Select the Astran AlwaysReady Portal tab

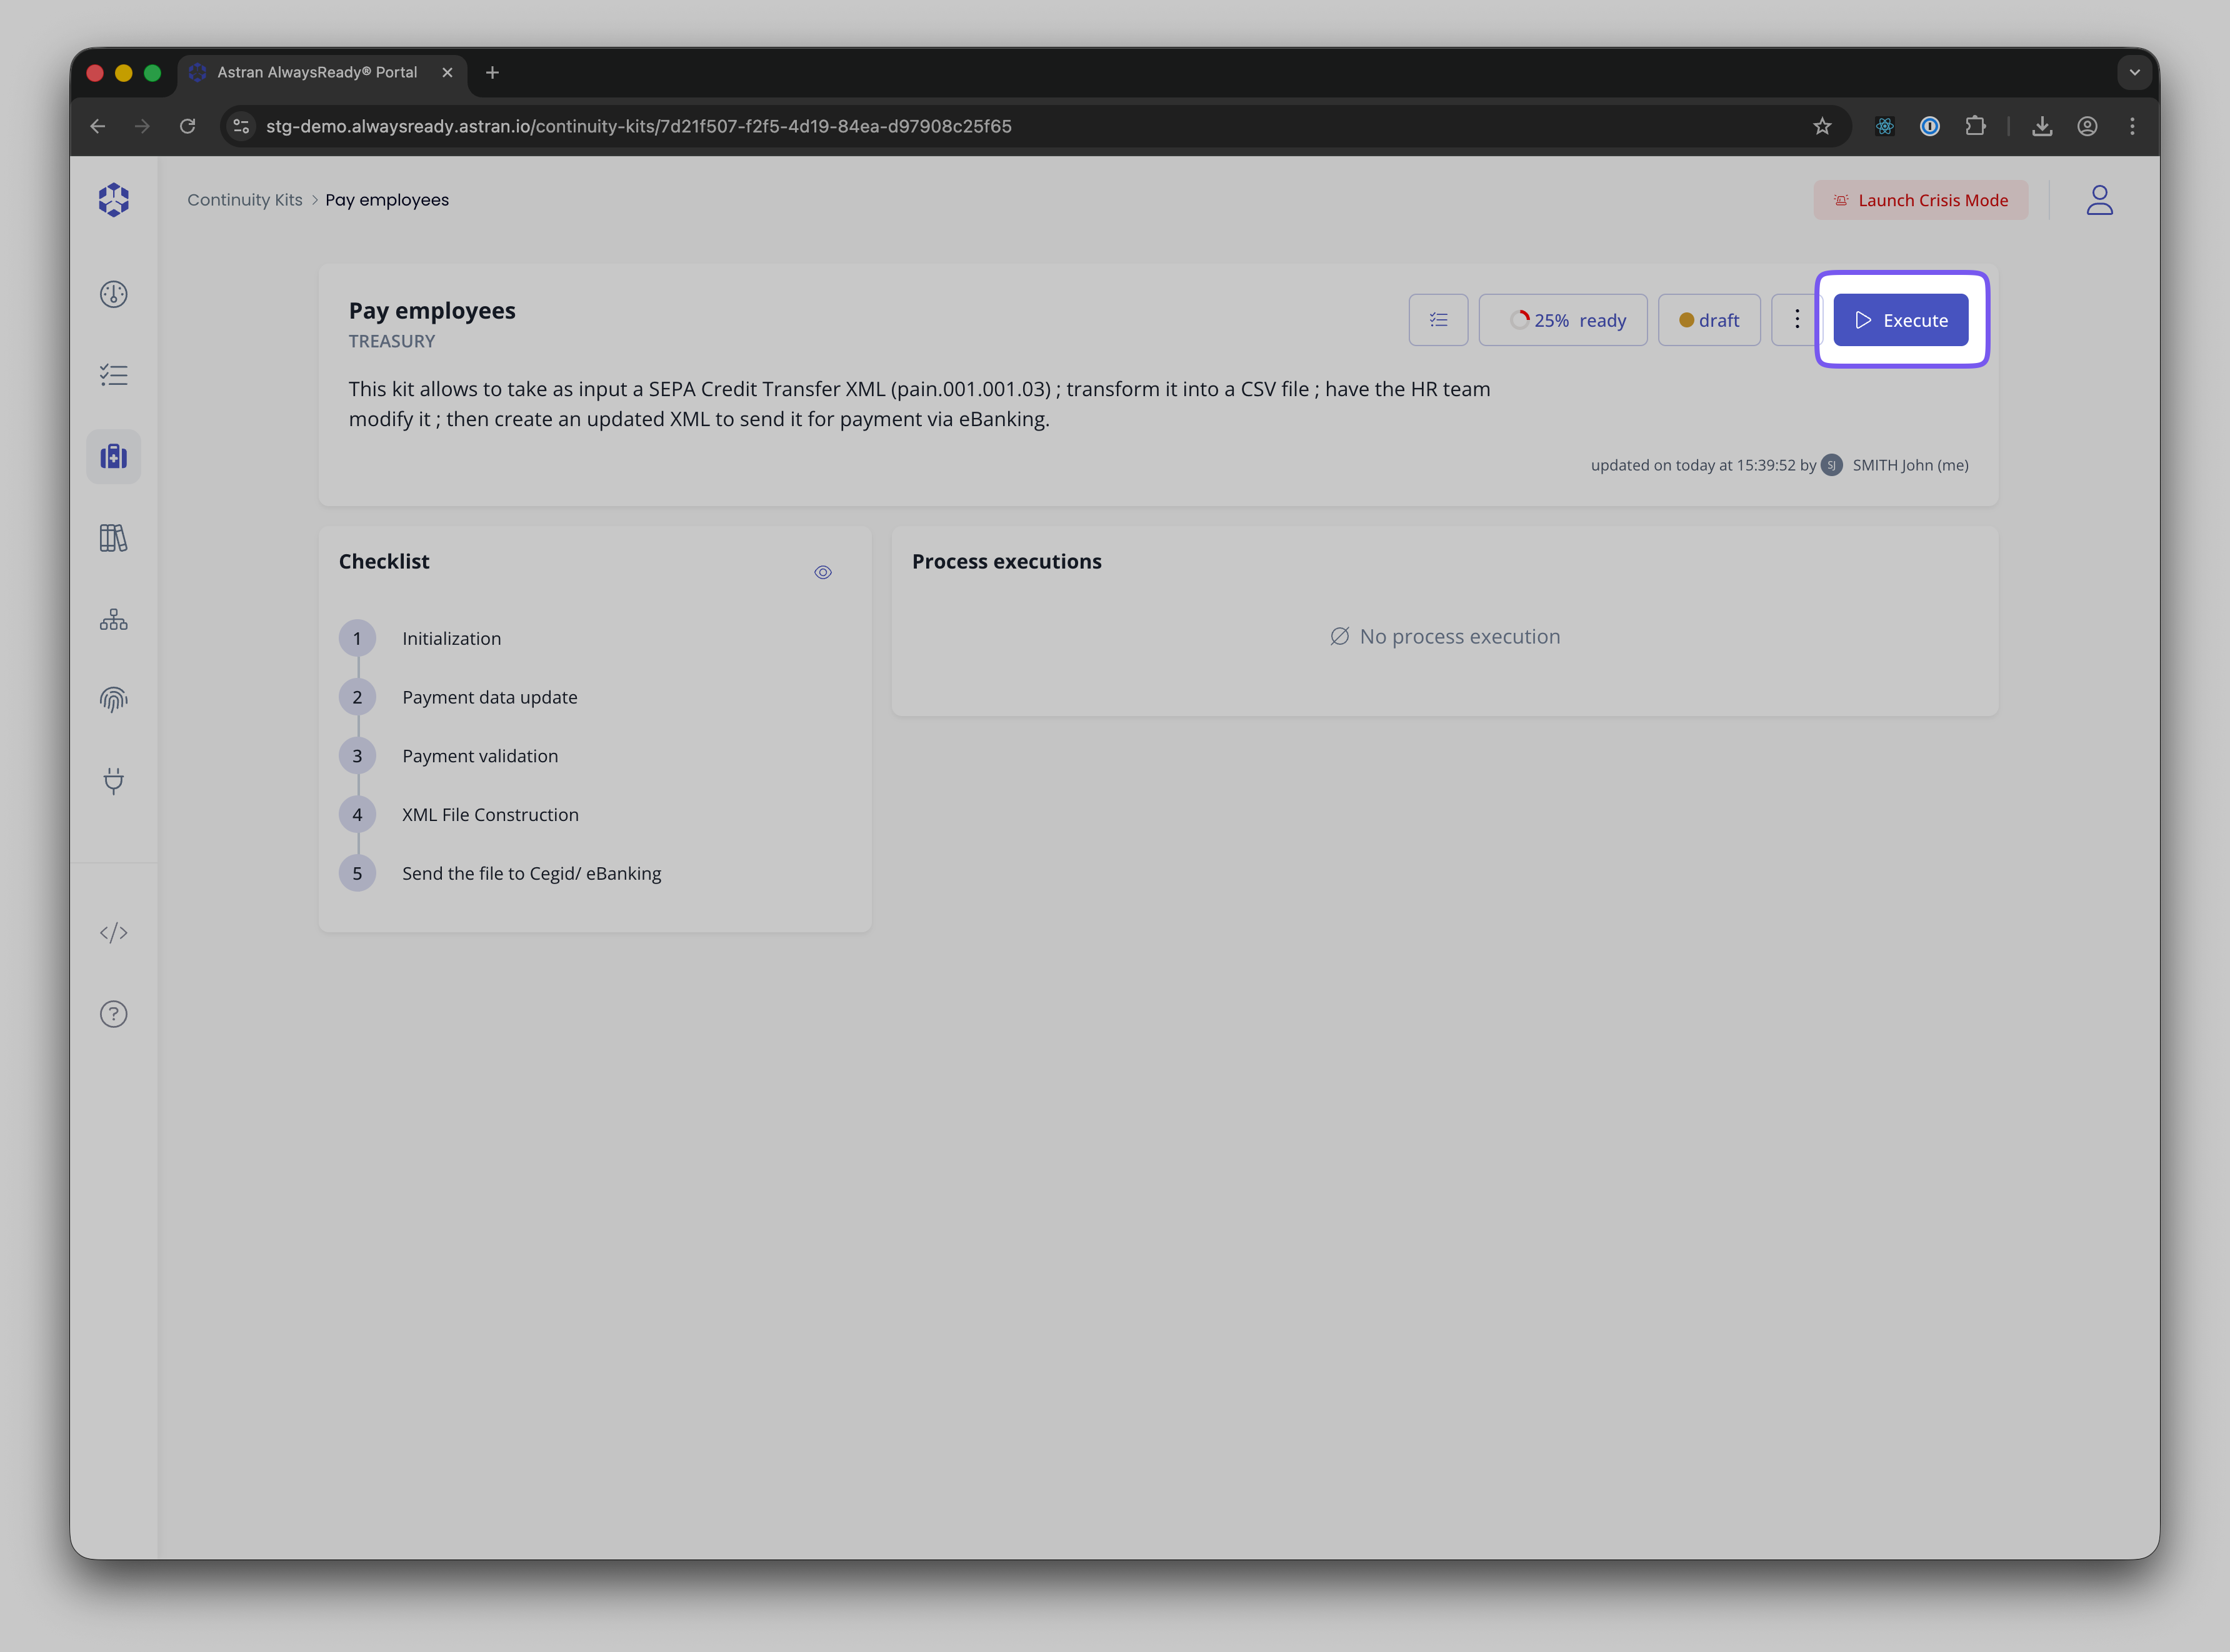(x=316, y=72)
